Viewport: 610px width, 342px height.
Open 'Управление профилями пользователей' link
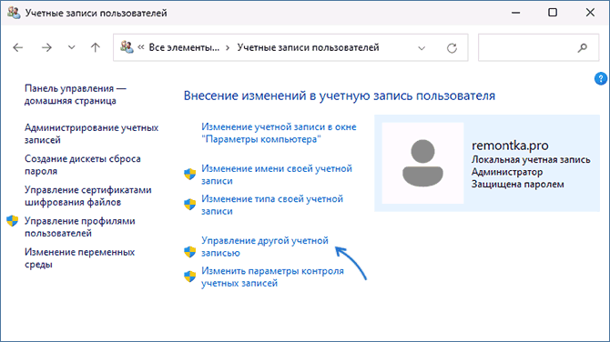80,227
